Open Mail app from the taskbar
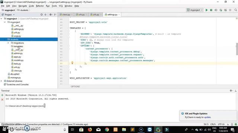The height and width of the screenshot is (133, 238). tap(98, 130)
